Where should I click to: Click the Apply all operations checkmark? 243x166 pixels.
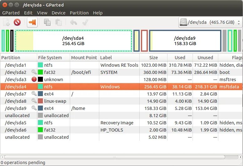click(85, 22)
